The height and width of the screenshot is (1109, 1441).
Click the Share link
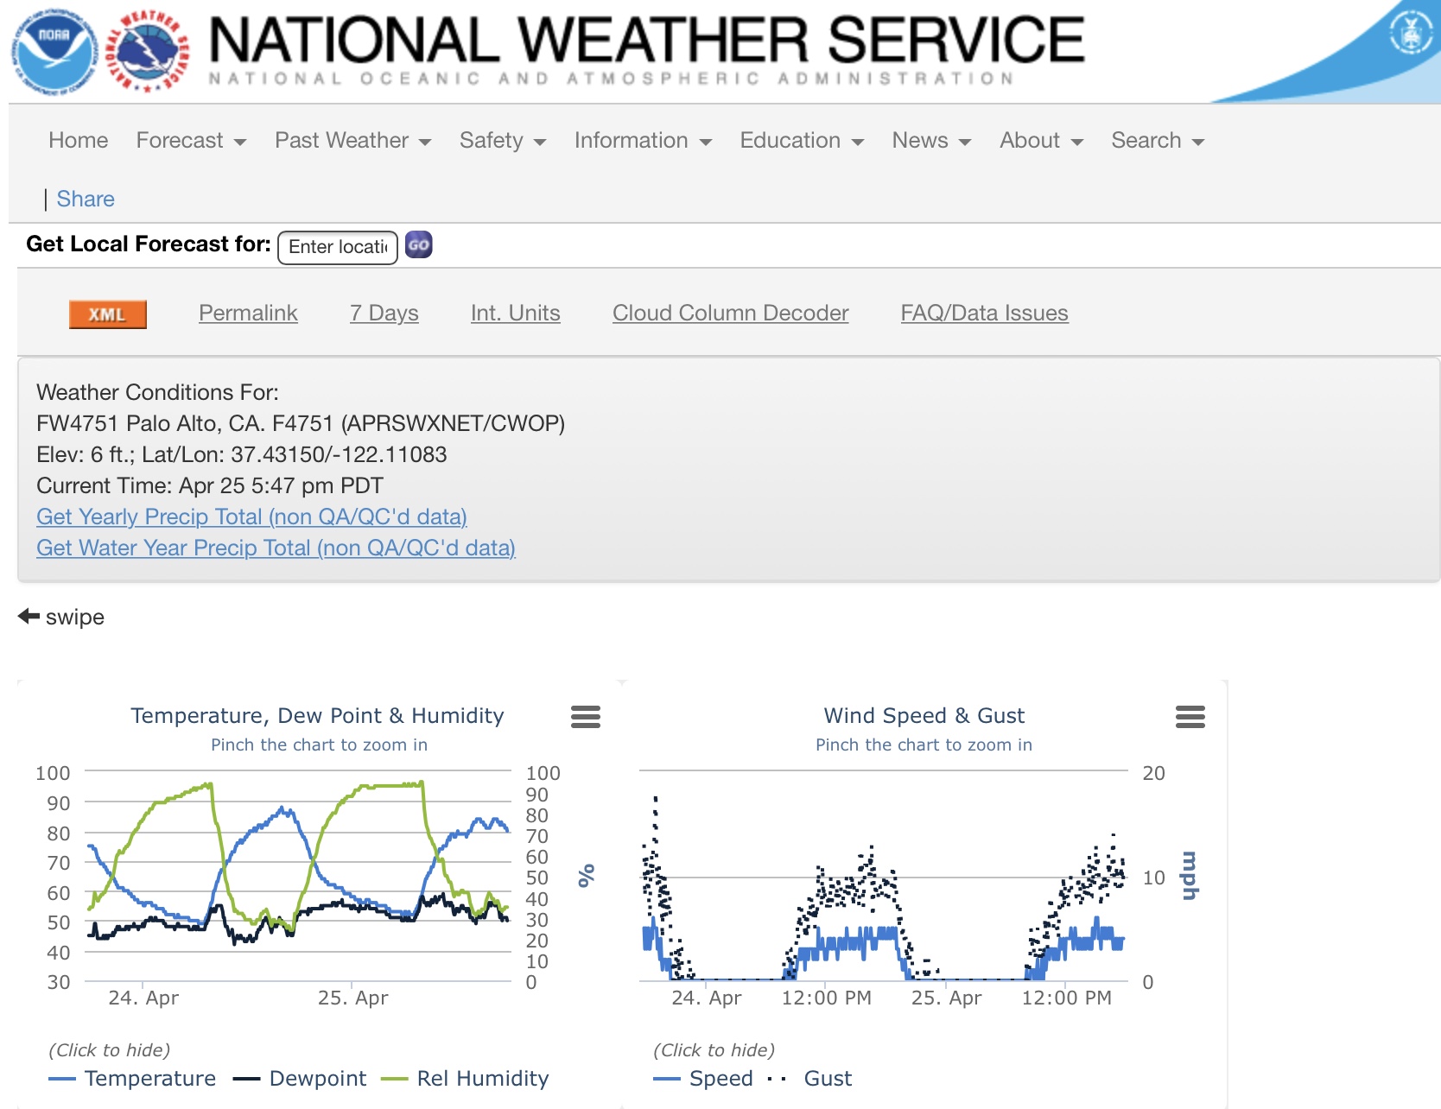(86, 199)
